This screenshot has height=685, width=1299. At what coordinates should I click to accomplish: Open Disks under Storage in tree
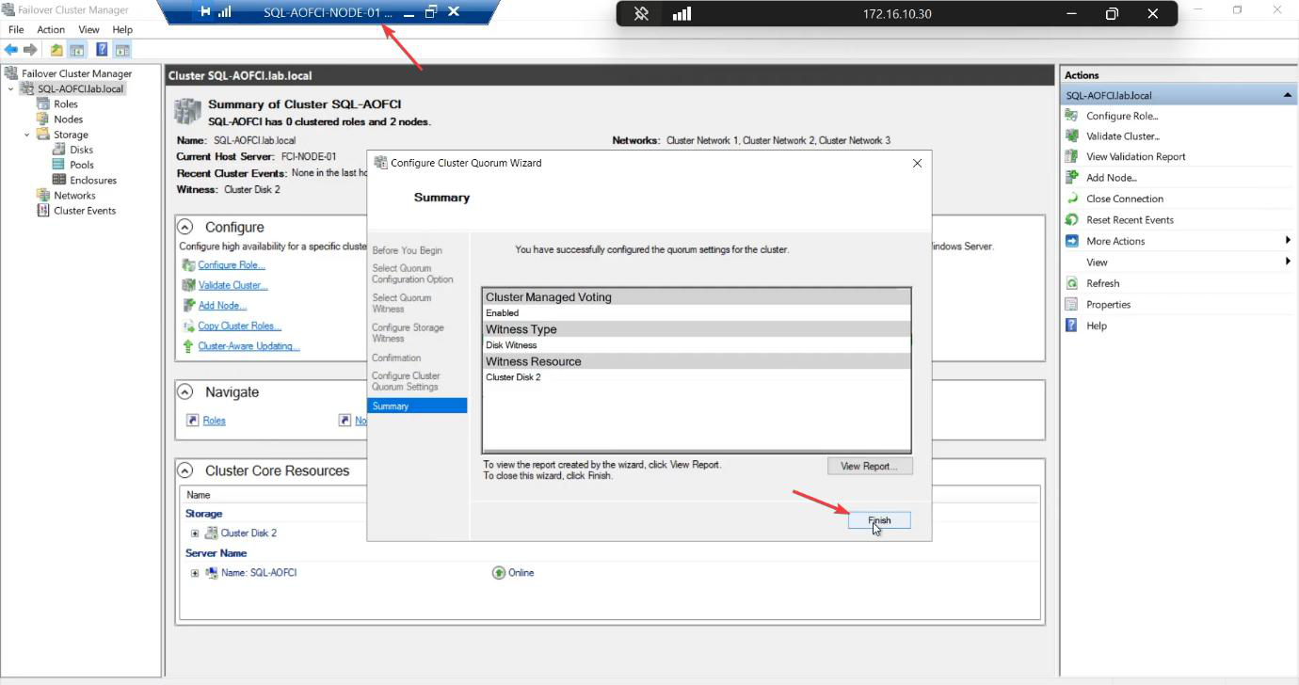point(81,150)
